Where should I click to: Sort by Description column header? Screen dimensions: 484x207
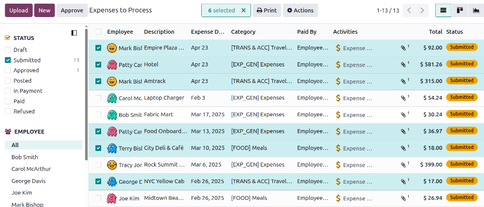point(159,32)
